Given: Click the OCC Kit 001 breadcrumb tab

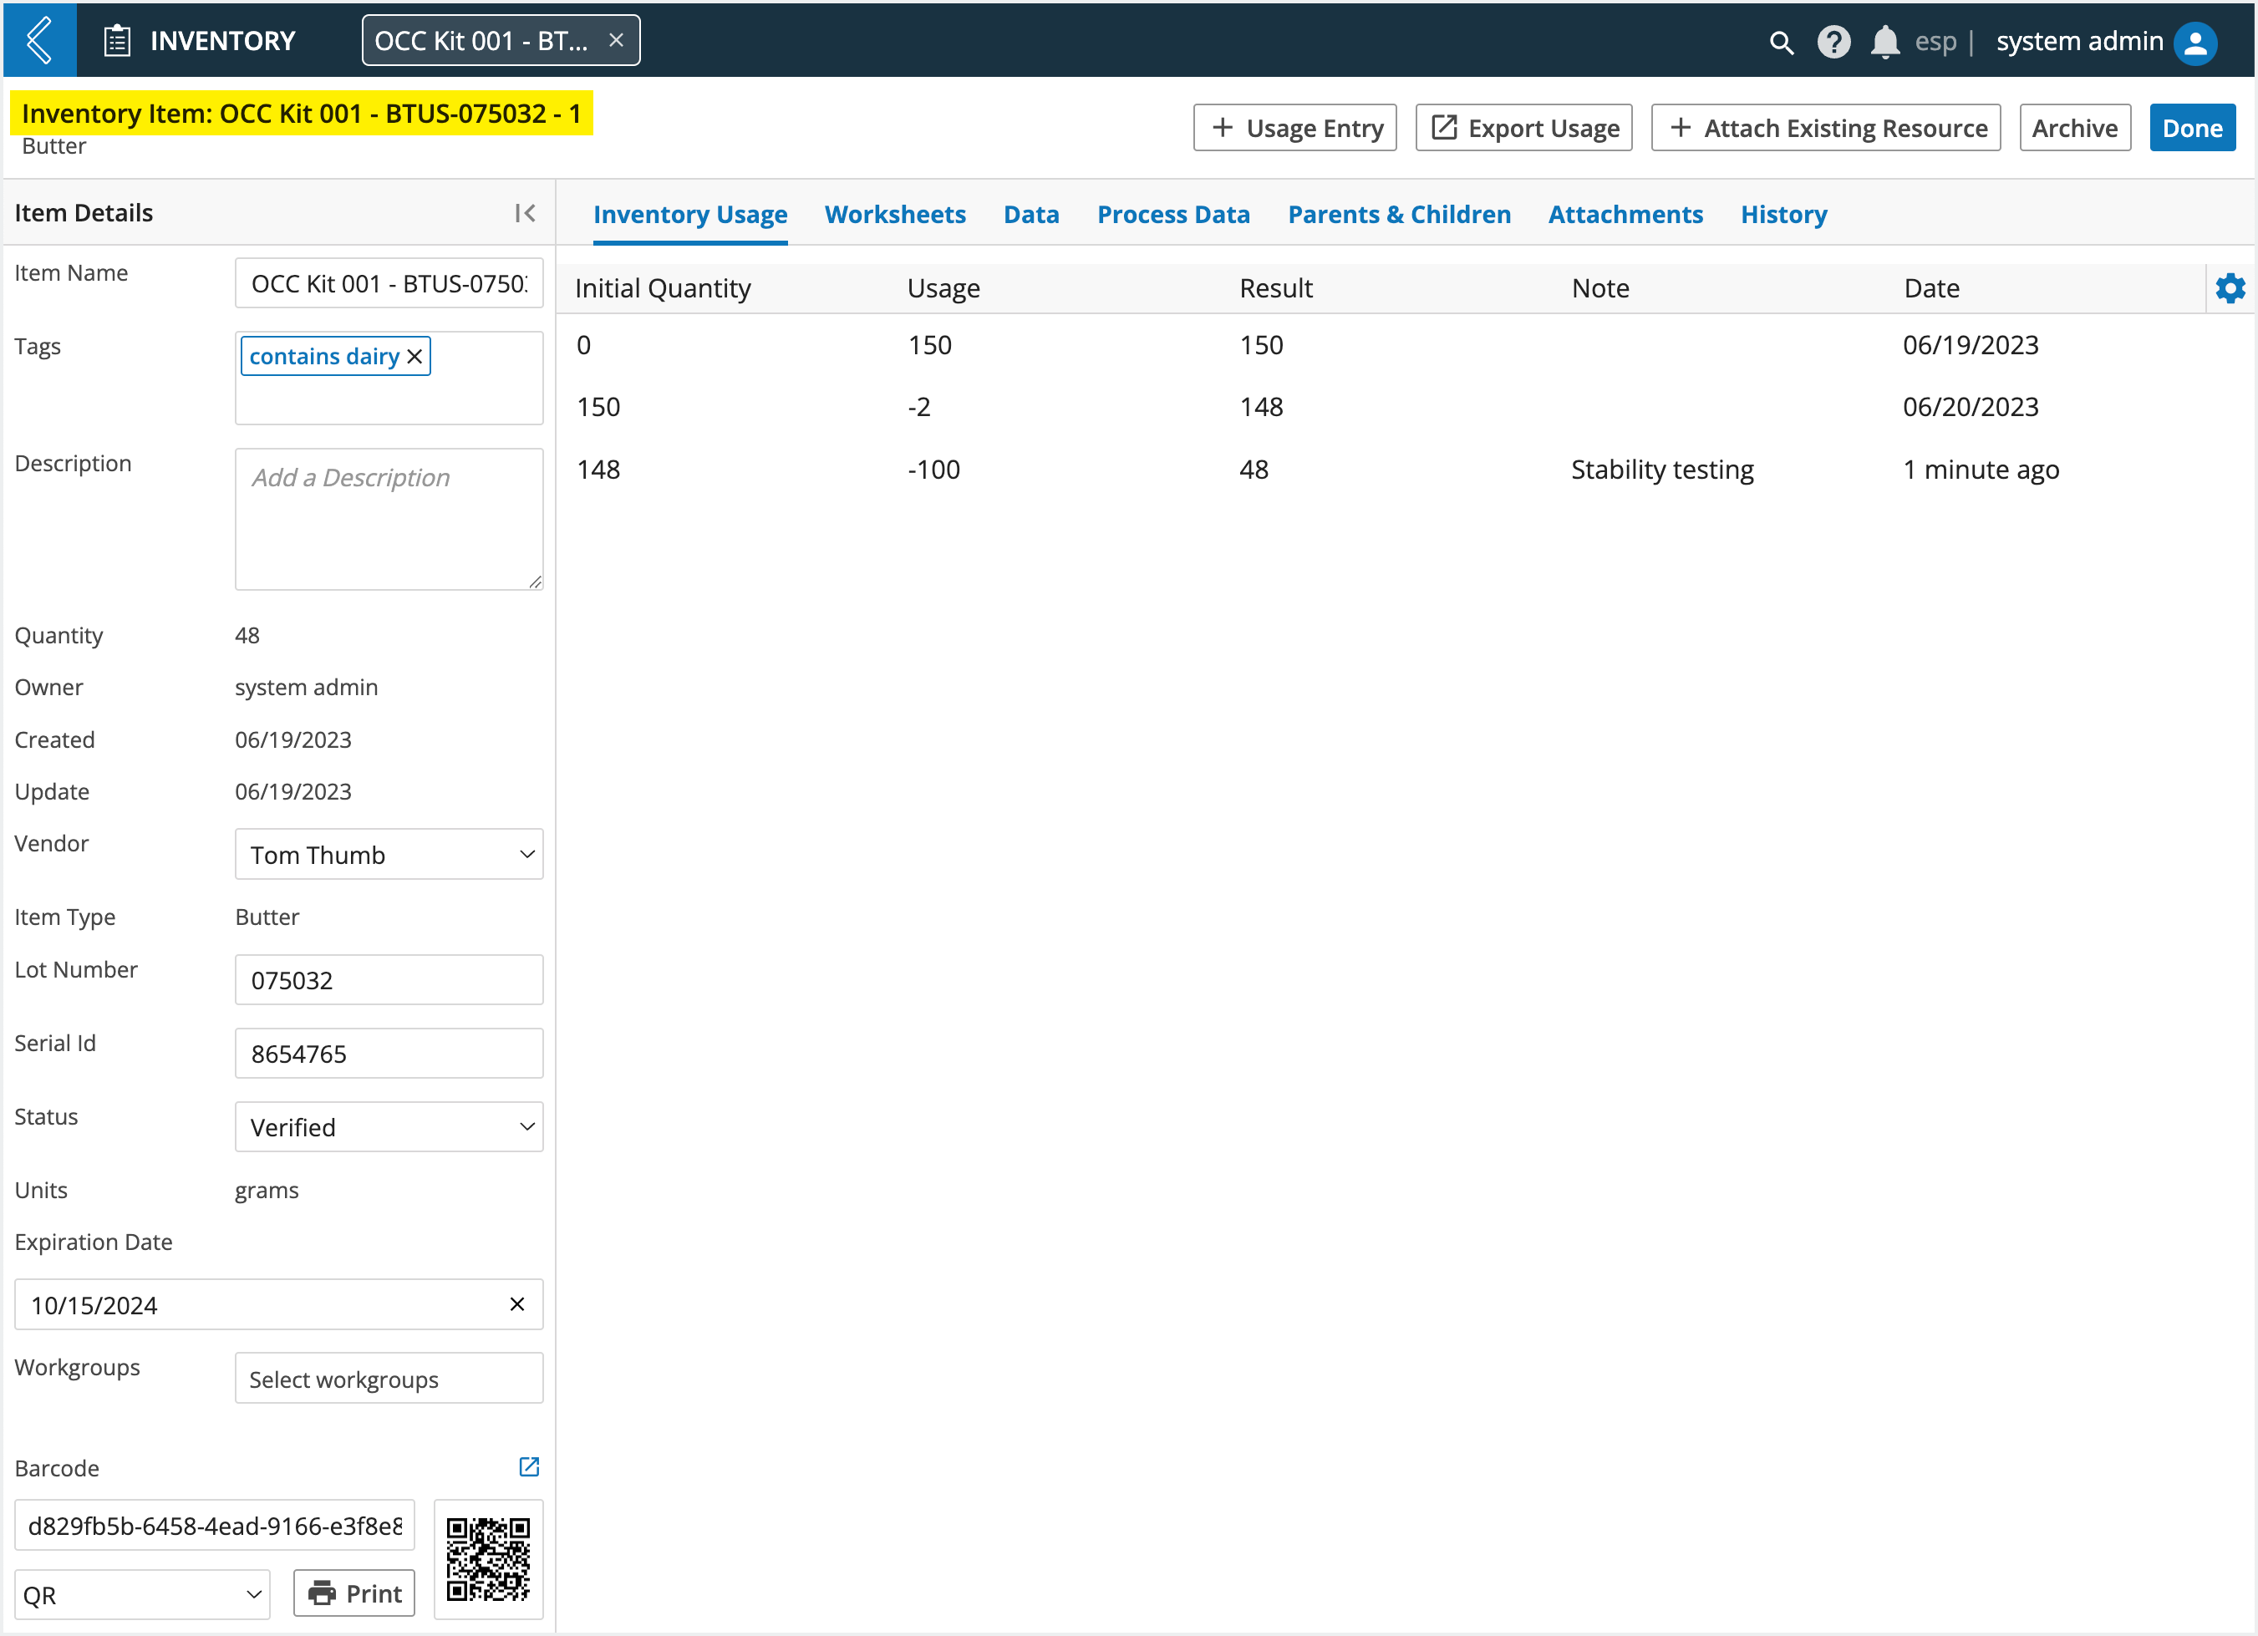Looking at the screenshot, I should coord(501,41).
